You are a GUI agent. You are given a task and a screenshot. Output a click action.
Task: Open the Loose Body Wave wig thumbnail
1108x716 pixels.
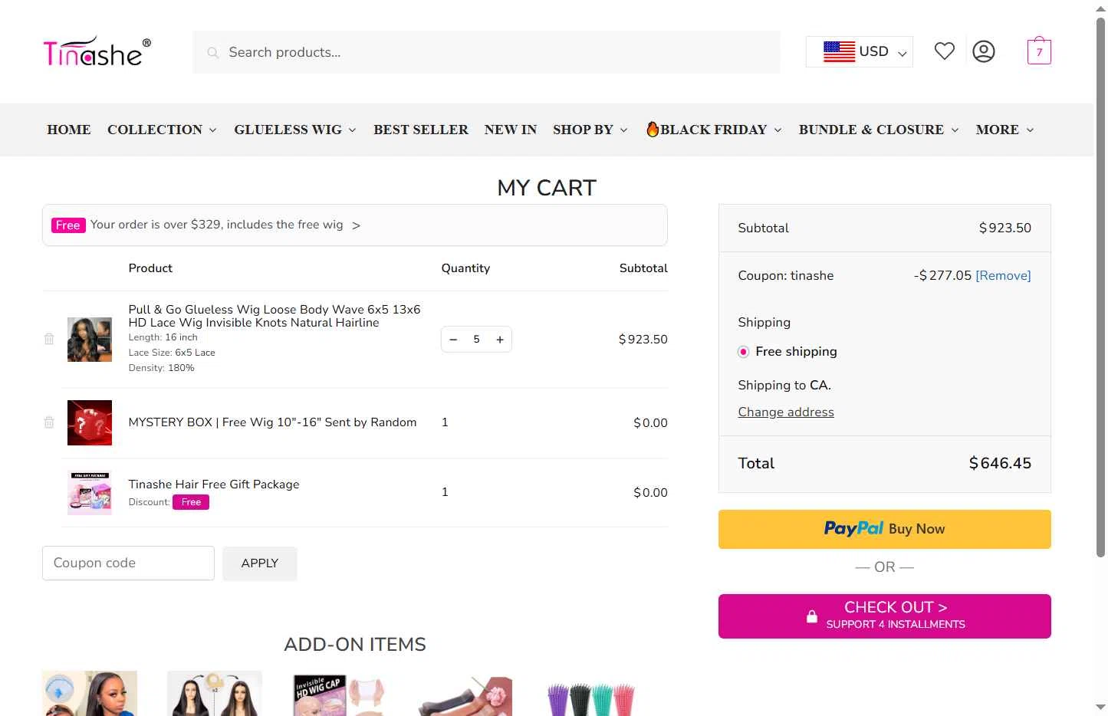click(x=90, y=340)
